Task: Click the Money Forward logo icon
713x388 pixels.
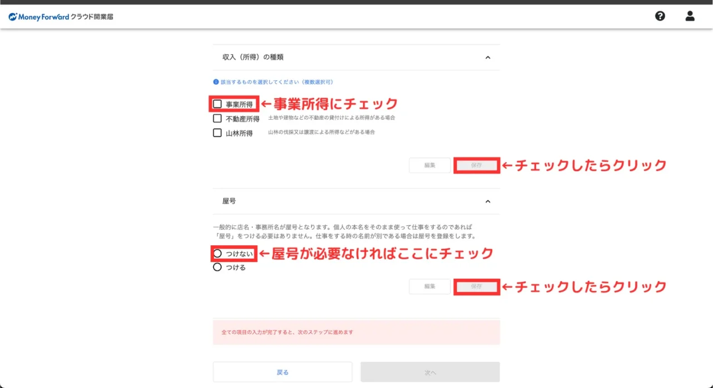Action: (x=13, y=17)
